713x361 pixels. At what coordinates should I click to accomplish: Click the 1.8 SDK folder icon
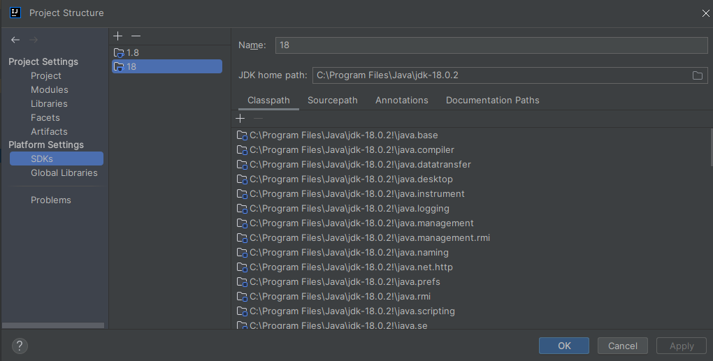coord(119,52)
